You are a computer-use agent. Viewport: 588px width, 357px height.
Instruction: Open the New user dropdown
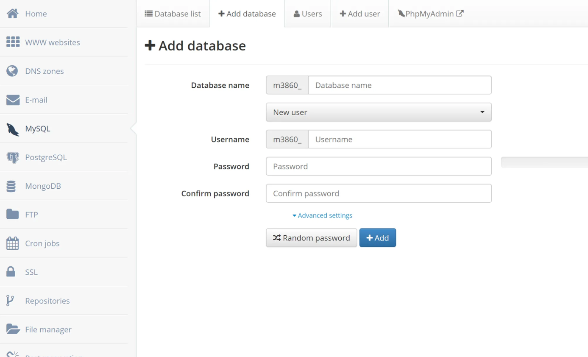pos(378,112)
